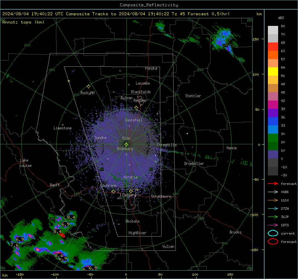Pick the light gray top swatch in scale
This screenshot has height=279, width=298.
point(273,30)
